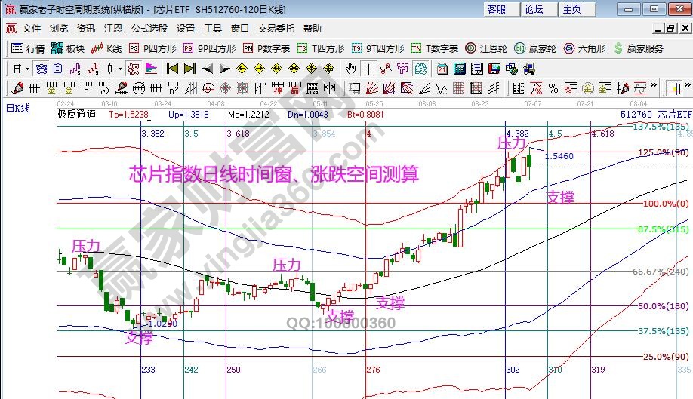Image resolution: width=693 pixels, height=399 pixels.
Task: Click the grid layout icon
Action: tap(674, 88)
